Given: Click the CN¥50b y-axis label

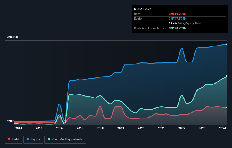Looking at the screenshot, I should coord(12,37).
